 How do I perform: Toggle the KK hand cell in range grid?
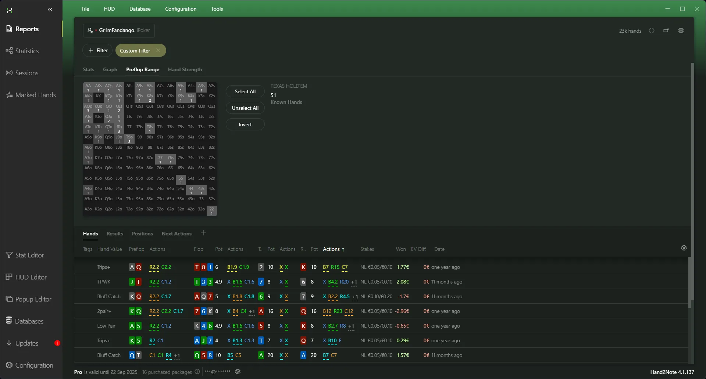tap(98, 96)
